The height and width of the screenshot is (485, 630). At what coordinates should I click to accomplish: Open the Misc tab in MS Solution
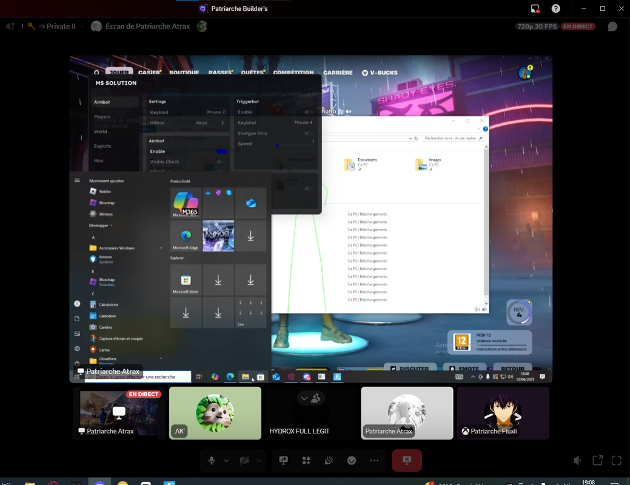pyautogui.click(x=99, y=161)
